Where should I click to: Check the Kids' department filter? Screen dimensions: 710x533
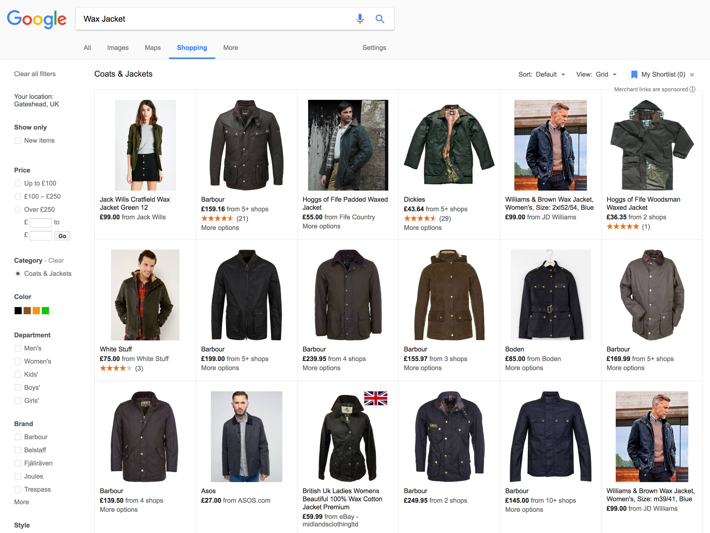point(18,374)
